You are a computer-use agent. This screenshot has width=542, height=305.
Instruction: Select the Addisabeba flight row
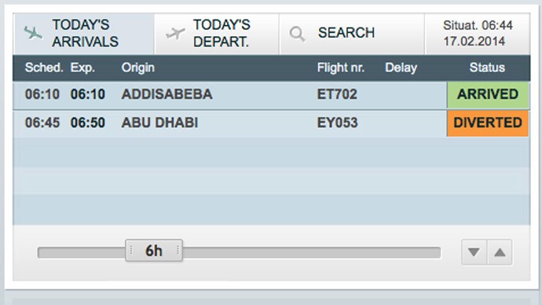click(271, 95)
